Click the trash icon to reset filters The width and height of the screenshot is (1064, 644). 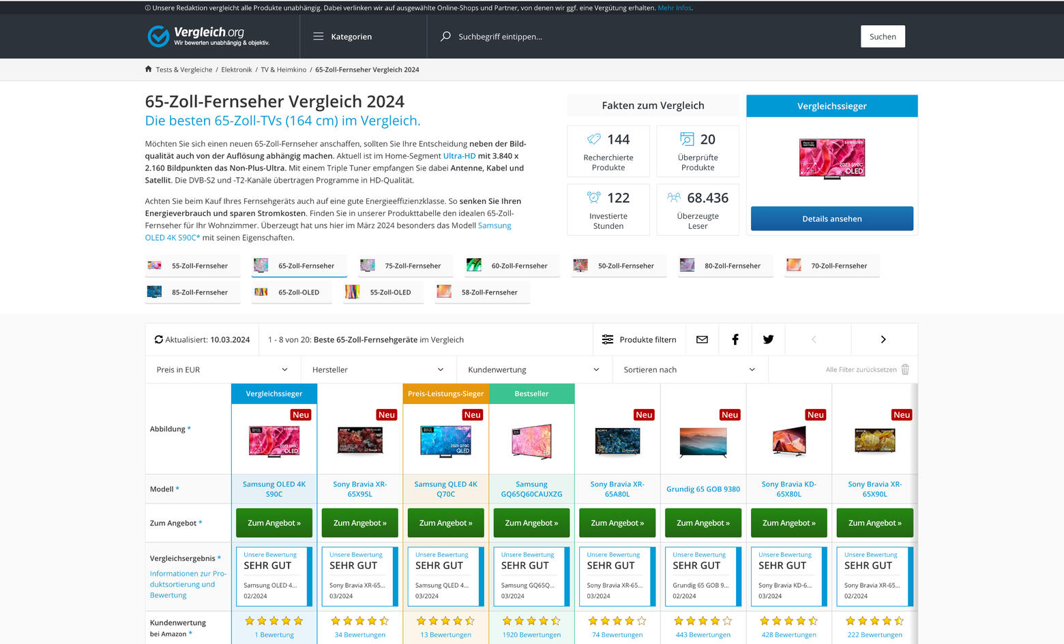905,369
